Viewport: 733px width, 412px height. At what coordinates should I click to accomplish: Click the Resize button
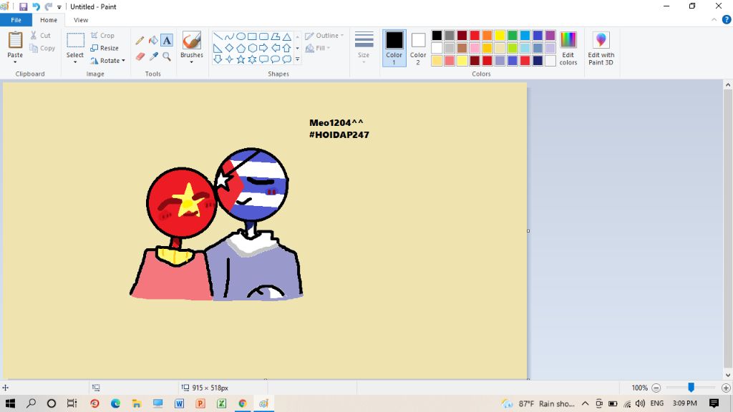(105, 48)
